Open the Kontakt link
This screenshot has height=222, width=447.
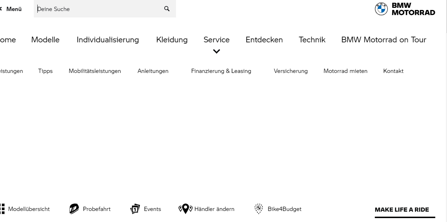393,71
